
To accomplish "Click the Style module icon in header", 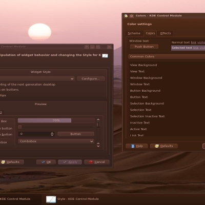I will pyautogui.click(x=105, y=55).
